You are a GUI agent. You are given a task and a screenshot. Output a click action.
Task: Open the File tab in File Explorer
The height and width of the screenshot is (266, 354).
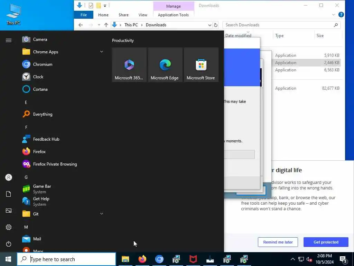pos(84,15)
